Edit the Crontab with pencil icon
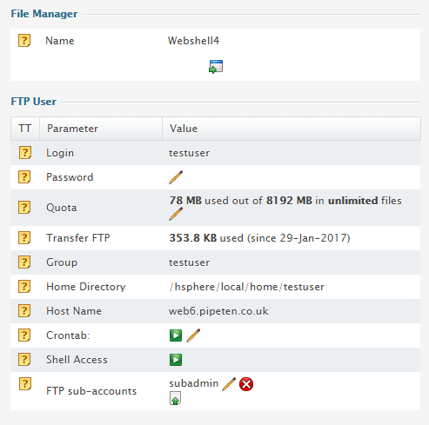 point(193,335)
